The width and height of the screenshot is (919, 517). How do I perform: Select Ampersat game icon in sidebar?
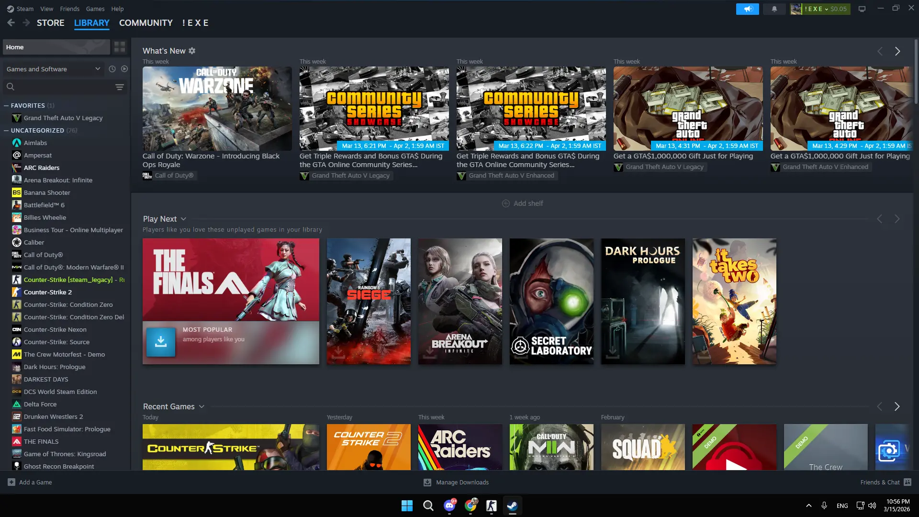(x=17, y=155)
